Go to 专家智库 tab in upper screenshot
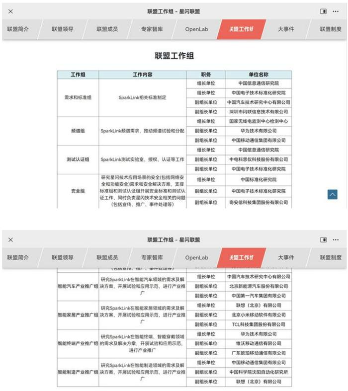Viewport: 348px width, 391px height. (x=152, y=29)
